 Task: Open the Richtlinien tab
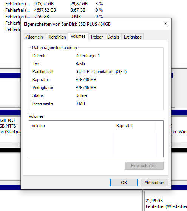pos(57,37)
